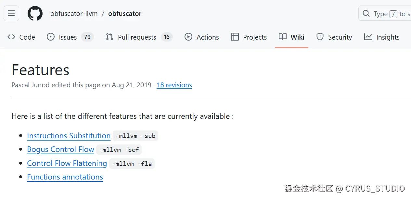
Task: Open the Bogus Control Flow page
Action: 60,149
